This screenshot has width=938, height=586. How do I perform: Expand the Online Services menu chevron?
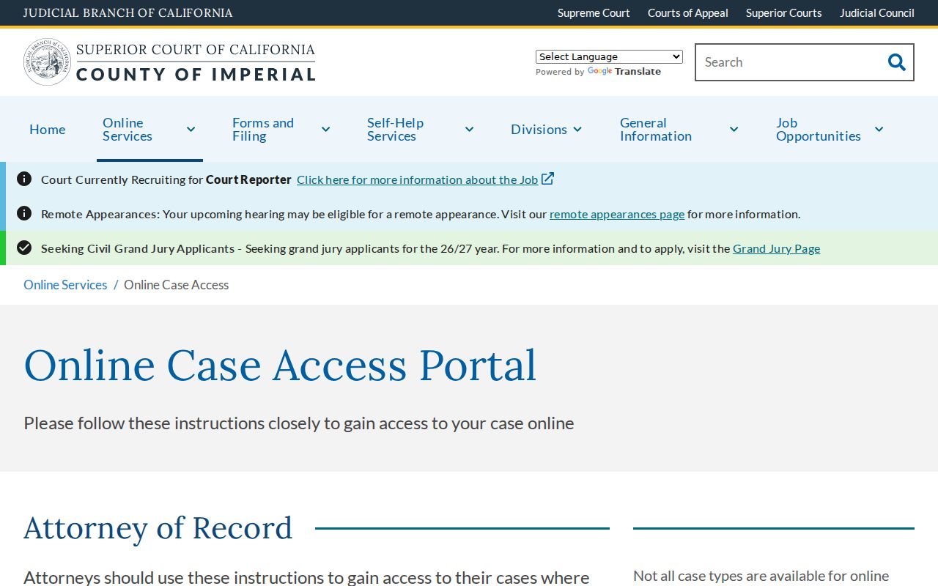click(x=191, y=130)
